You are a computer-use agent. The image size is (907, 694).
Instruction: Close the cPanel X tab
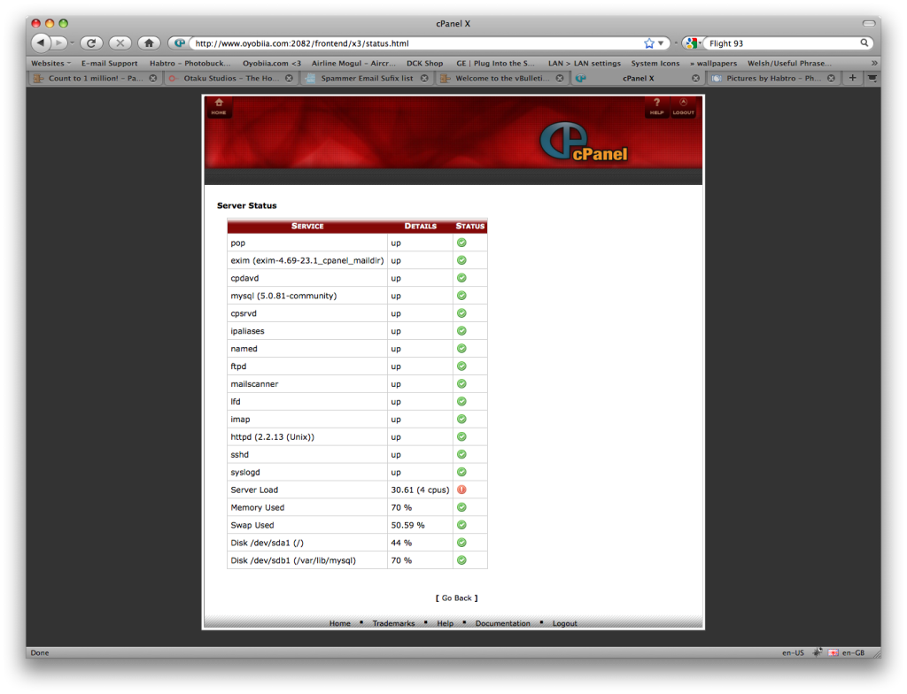(696, 78)
